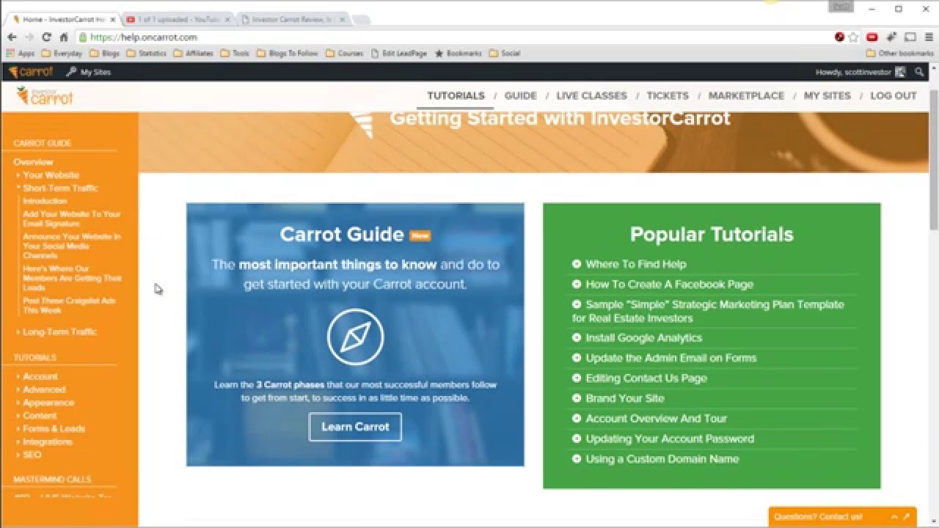The image size is (939, 528).
Task: Click the cast screen extension icon
Action: click(x=910, y=37)
